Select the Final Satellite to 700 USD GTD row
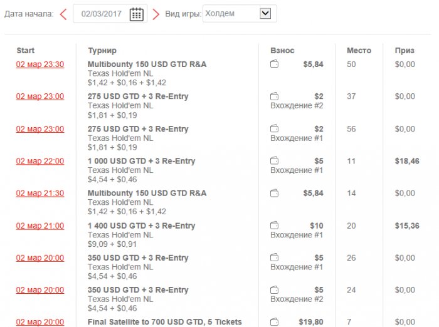This screenshot has height=327, width=439. pos(164,322)
